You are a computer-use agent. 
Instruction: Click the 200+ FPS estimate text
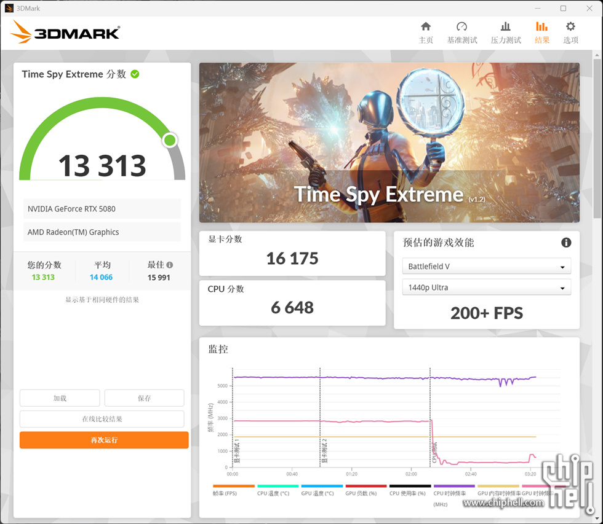pyautogui.click(x=487, y=313)
